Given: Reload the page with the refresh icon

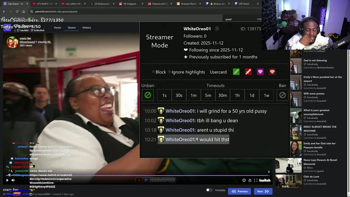Looking at the screenshot, I should pos(17,11).
